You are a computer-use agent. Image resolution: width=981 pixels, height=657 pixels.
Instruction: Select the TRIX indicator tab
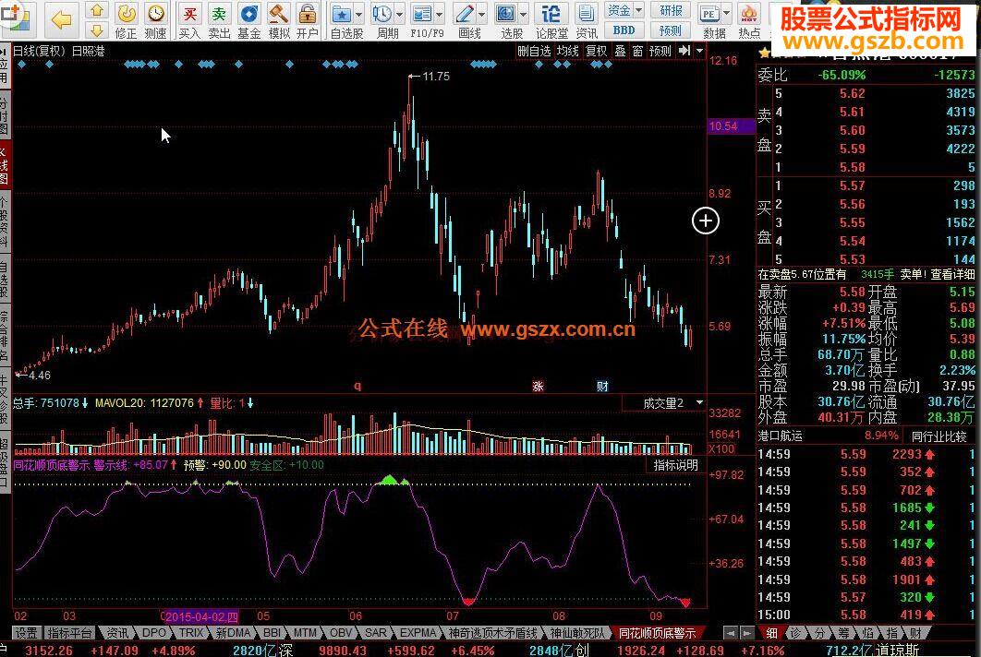(191, 633)
